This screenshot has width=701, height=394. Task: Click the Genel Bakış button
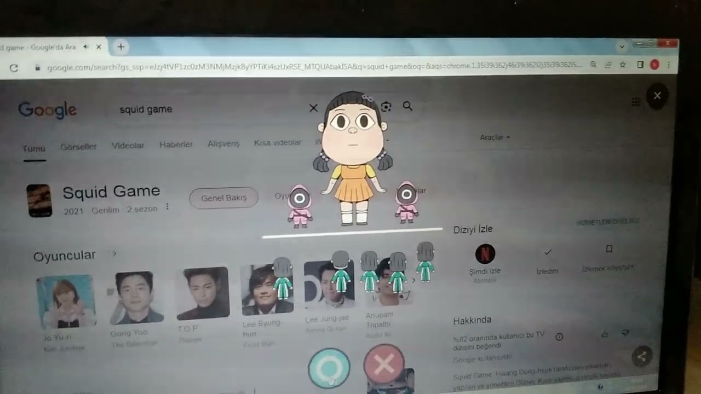pos(223,198)
